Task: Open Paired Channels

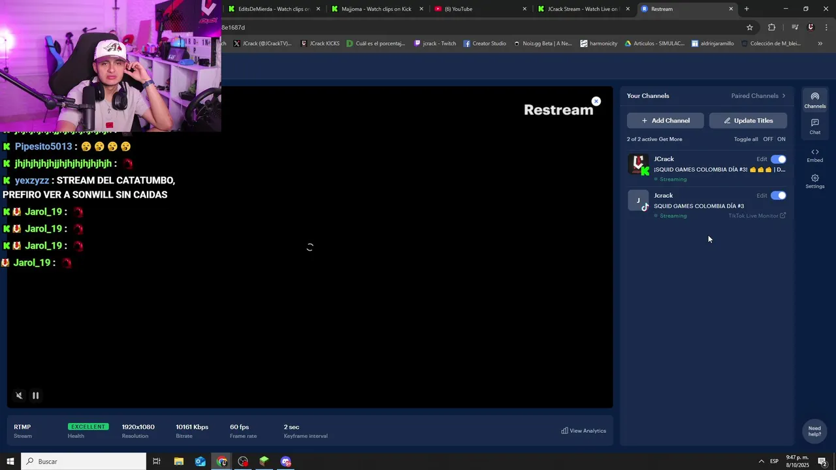Action: click(758, 96)
